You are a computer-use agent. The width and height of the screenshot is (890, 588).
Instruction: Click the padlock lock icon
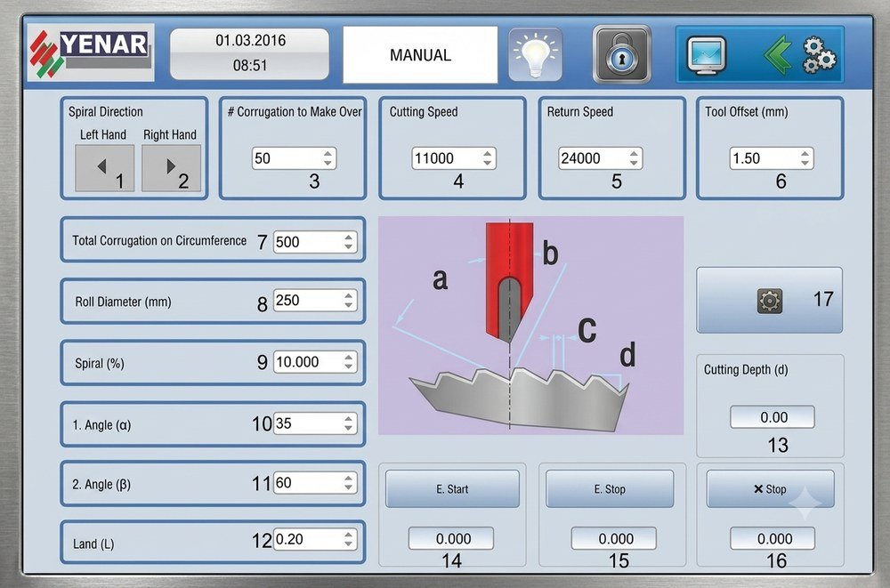(x=621, y=55)
